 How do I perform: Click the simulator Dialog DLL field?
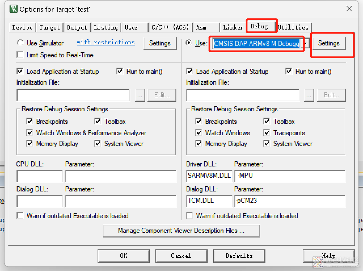tap(40, 201)
